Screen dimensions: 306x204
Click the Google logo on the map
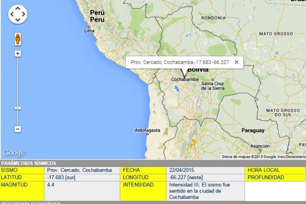[14, 153]
